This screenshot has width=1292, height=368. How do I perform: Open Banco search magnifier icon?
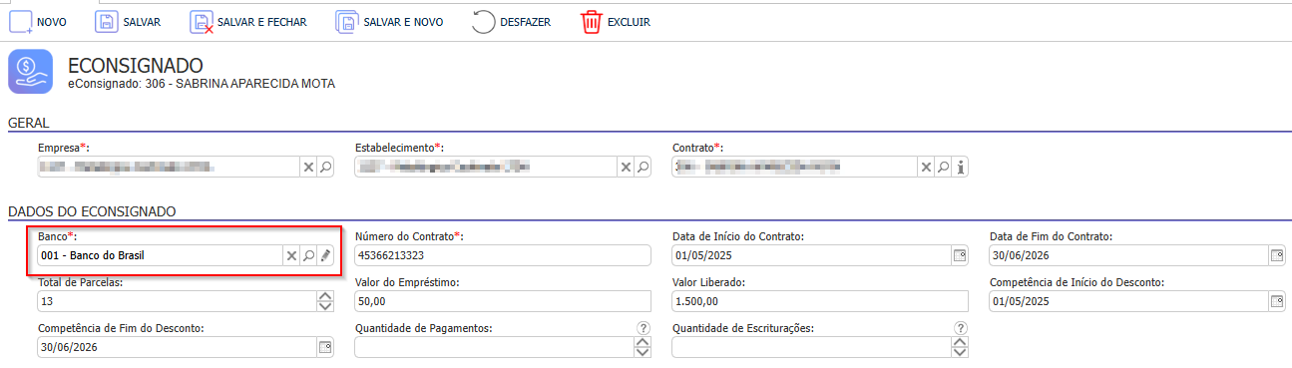[x=308, y=256]
